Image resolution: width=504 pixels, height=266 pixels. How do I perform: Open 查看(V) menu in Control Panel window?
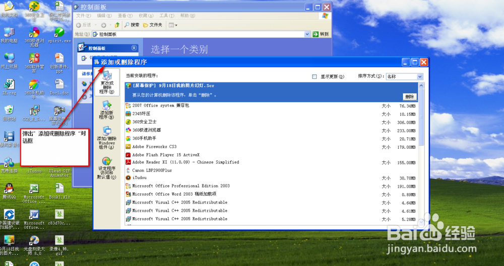[x=125, y=16]
